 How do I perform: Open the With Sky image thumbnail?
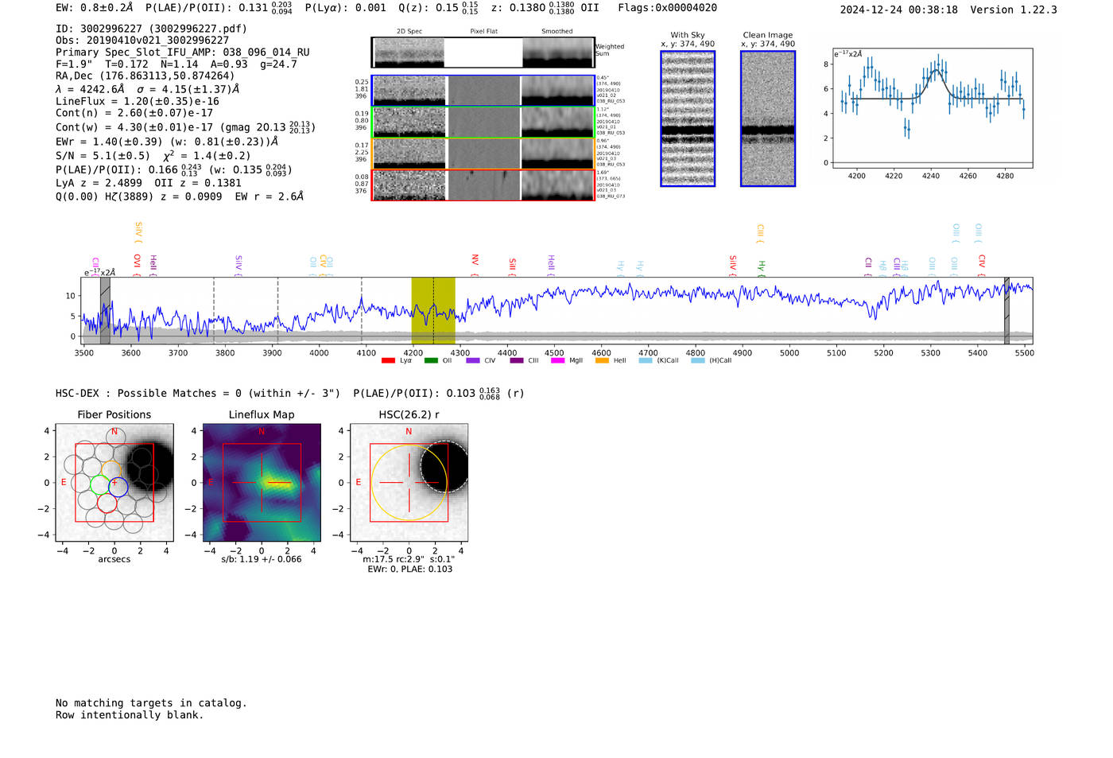point(688,119)
